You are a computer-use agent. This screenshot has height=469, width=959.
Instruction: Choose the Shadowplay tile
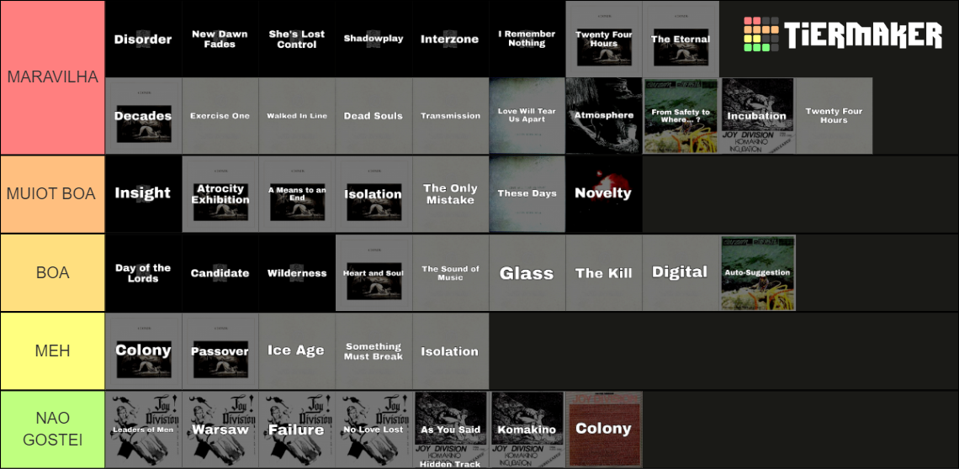point(374,39)
